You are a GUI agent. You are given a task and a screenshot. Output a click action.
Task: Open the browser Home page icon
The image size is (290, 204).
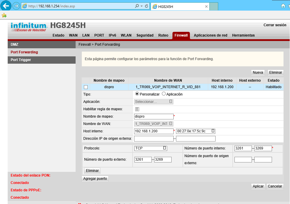(283, 6)
